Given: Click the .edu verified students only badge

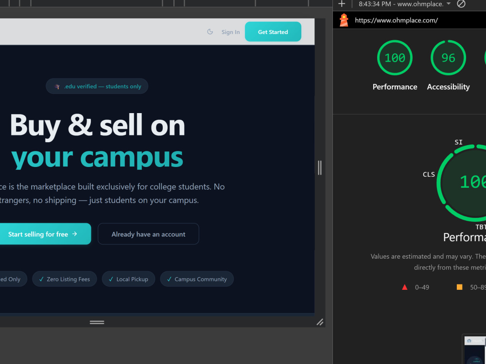Looking at the screenshot, I should tap(97, 86).
